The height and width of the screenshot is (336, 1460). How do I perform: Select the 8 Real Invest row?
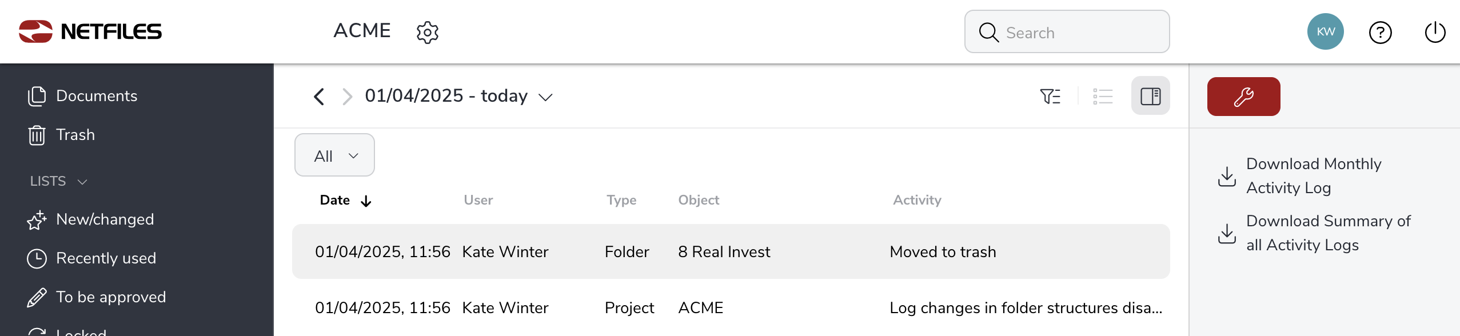tap(731, 251)
